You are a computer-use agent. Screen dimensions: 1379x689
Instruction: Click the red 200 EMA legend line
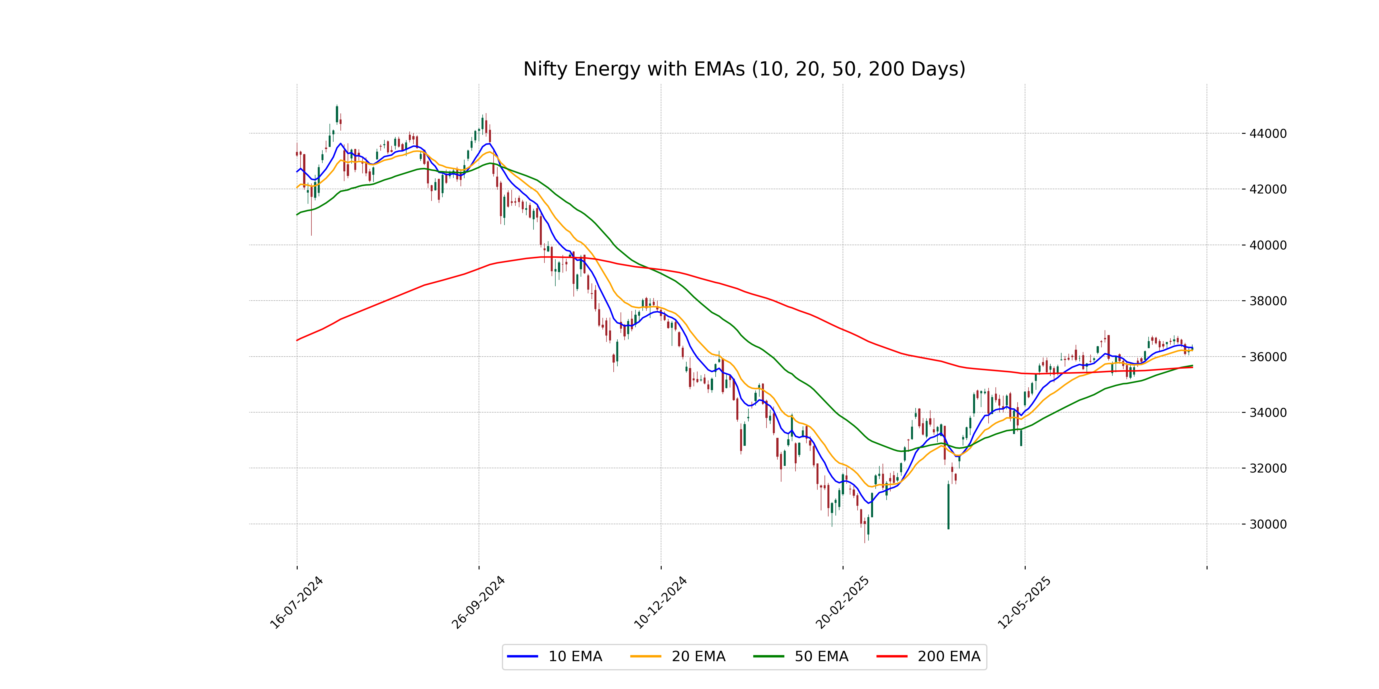point(891,656)
